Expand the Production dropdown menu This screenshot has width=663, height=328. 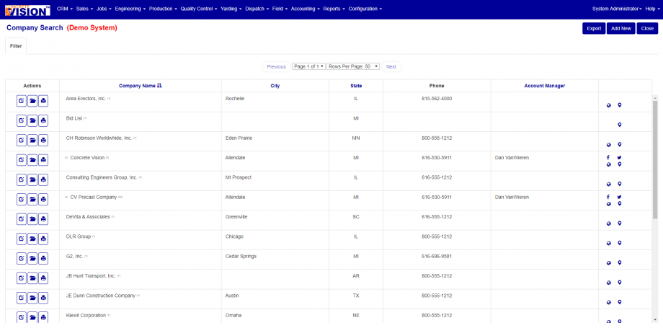point(163,9)
